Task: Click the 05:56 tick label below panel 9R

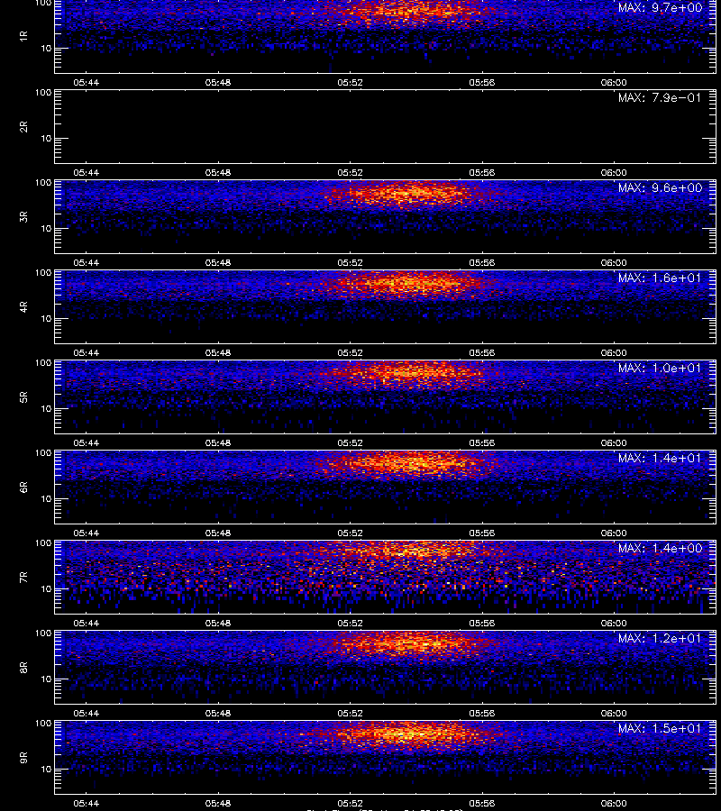Action: [x=482, y=803]
